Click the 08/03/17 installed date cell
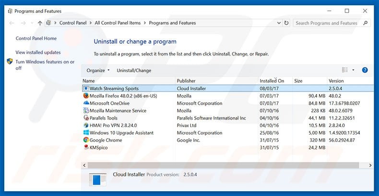This screenshot has height=196, width=379. point(269,88)
